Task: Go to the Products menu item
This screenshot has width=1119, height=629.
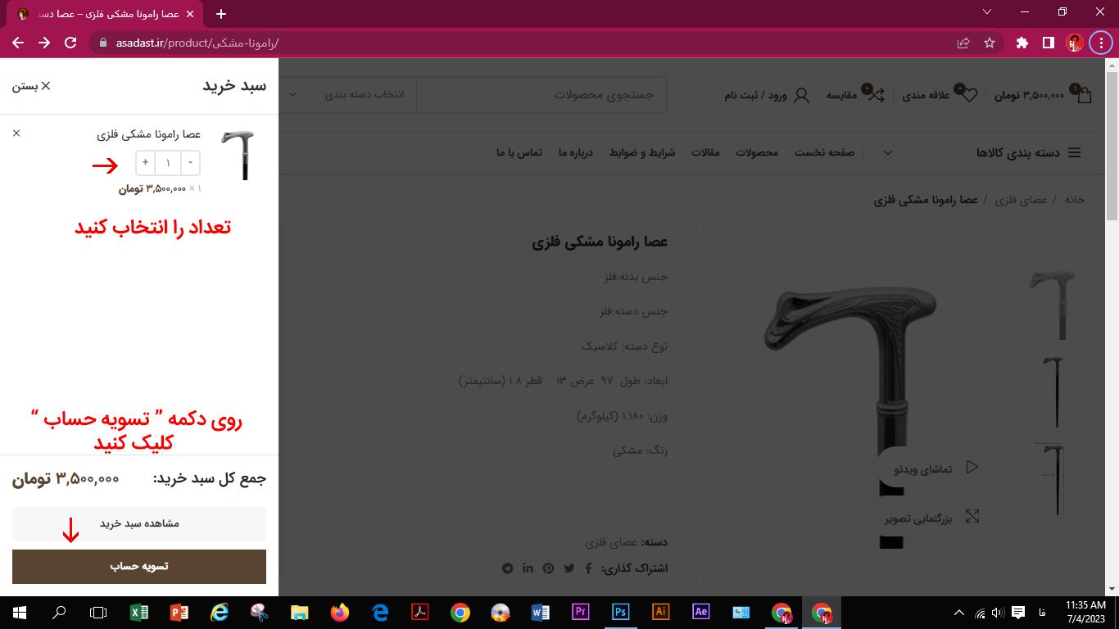Action: (754, 153)
